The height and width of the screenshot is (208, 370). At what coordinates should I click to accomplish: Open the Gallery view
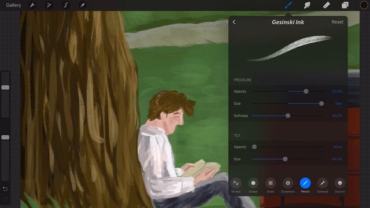13,5
